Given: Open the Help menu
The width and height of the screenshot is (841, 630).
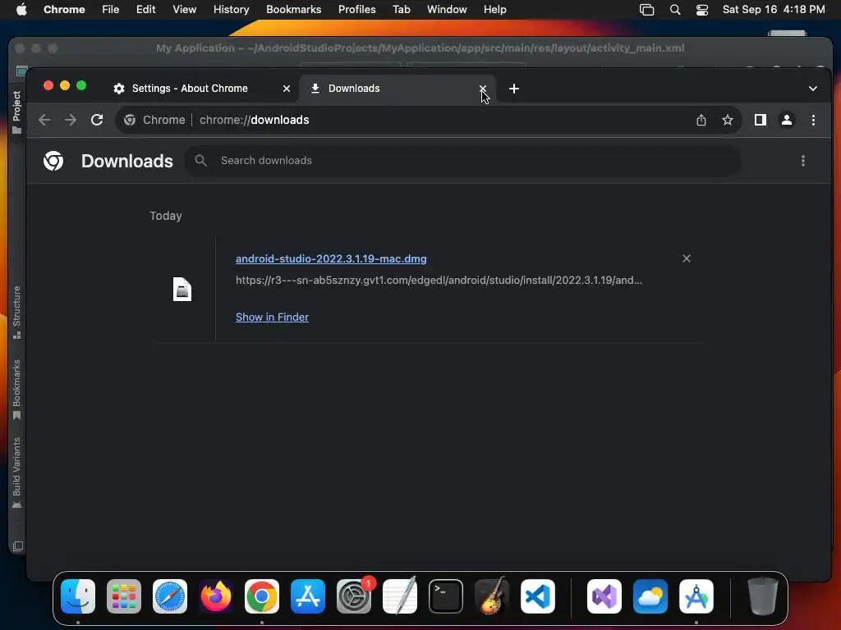Looking at the screenshot, I should [494, 10].
